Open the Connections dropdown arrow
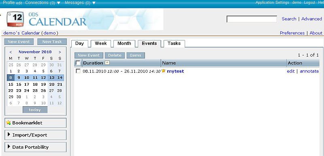 tap(58, 3)
